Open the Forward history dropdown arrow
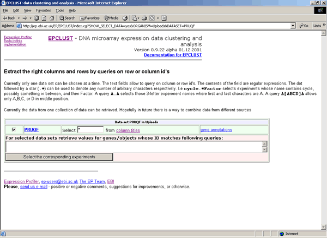Viewport: 327px width, 238px height. pyautogui.click(x=31, y=18)
